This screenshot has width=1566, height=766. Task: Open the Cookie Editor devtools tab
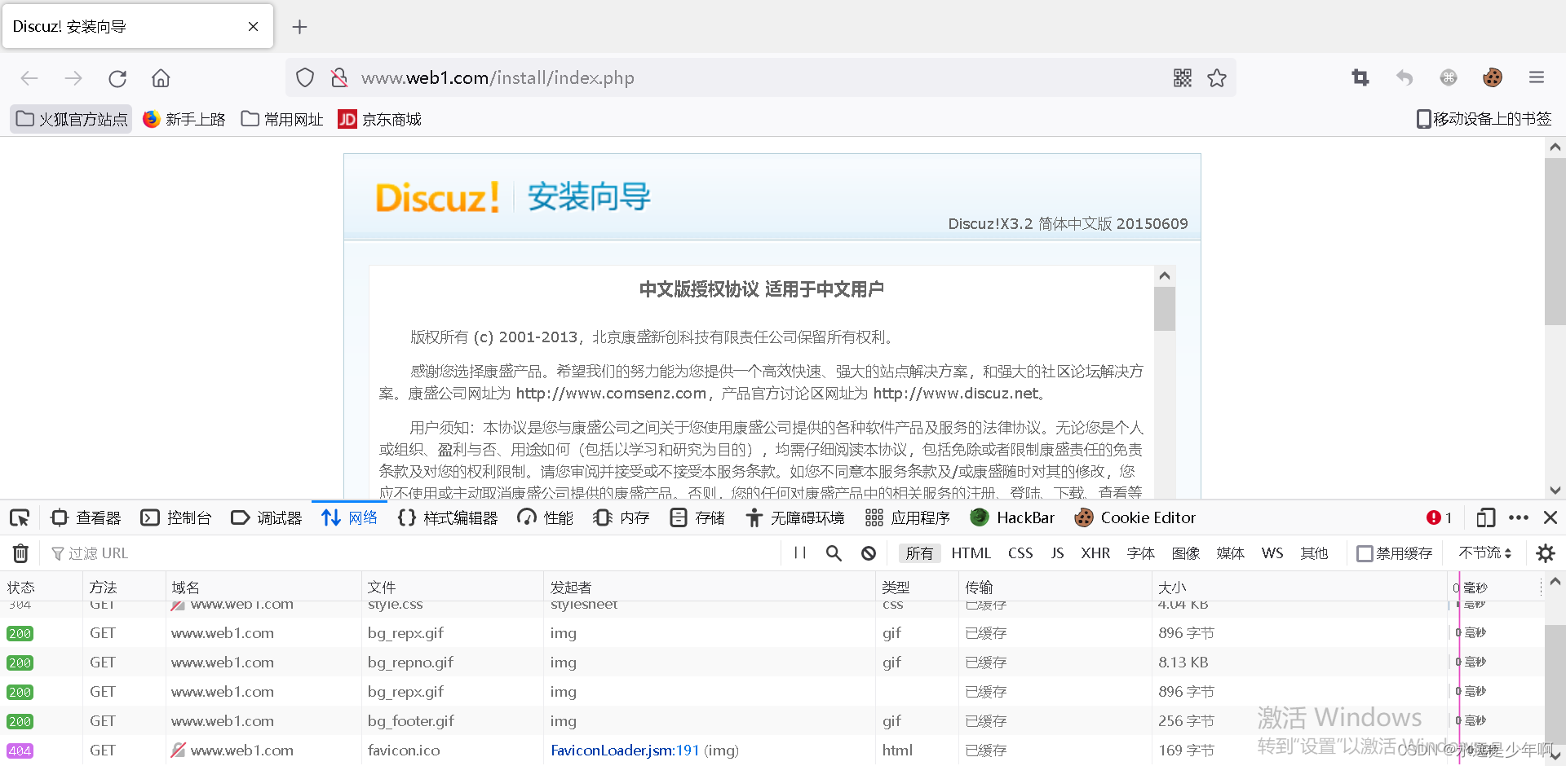[x=1135, y=517]
